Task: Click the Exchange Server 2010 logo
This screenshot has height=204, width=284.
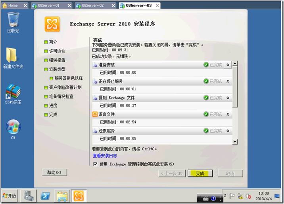Action: click(52, 24)
